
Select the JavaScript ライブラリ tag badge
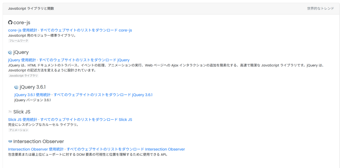coord(23,76)
